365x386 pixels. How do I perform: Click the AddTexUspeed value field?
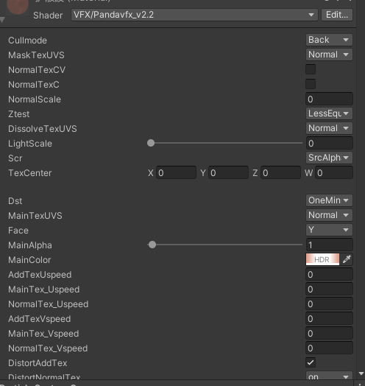[329, 275]
